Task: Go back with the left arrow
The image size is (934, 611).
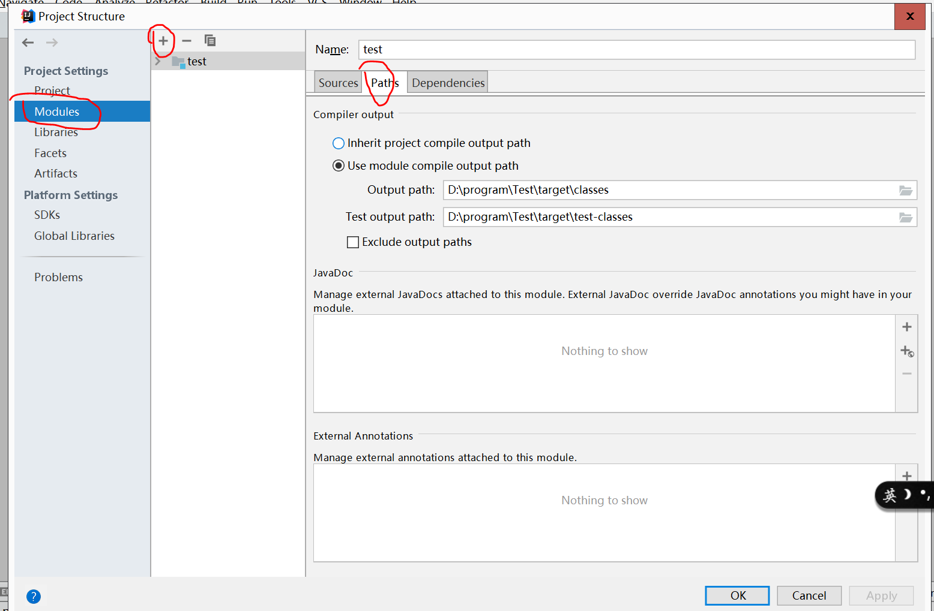Action: click(28, 43)
